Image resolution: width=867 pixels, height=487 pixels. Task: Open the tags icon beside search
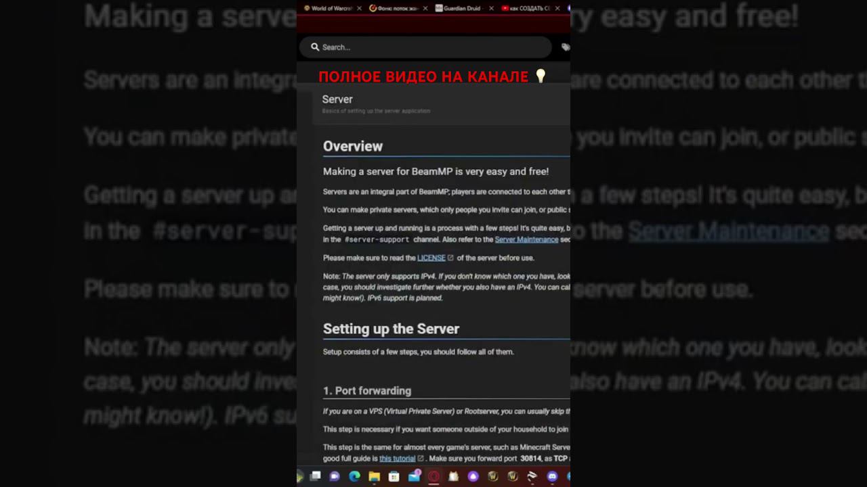(x=566, y=47)
